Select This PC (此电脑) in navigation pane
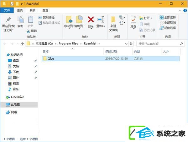188x142 pixels. (19, 105)
